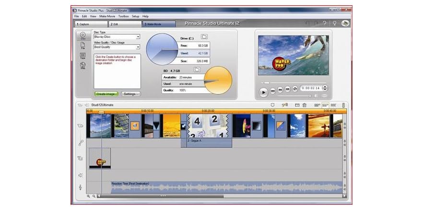Click the BD disc folder browse icon
The image size is (423, 211).
[x=197, y=70]
